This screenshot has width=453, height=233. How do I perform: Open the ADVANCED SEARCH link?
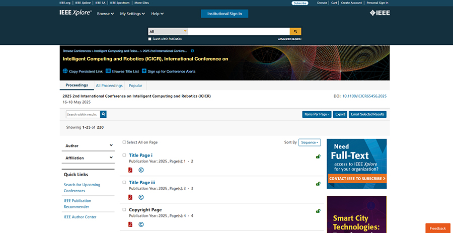289,39
